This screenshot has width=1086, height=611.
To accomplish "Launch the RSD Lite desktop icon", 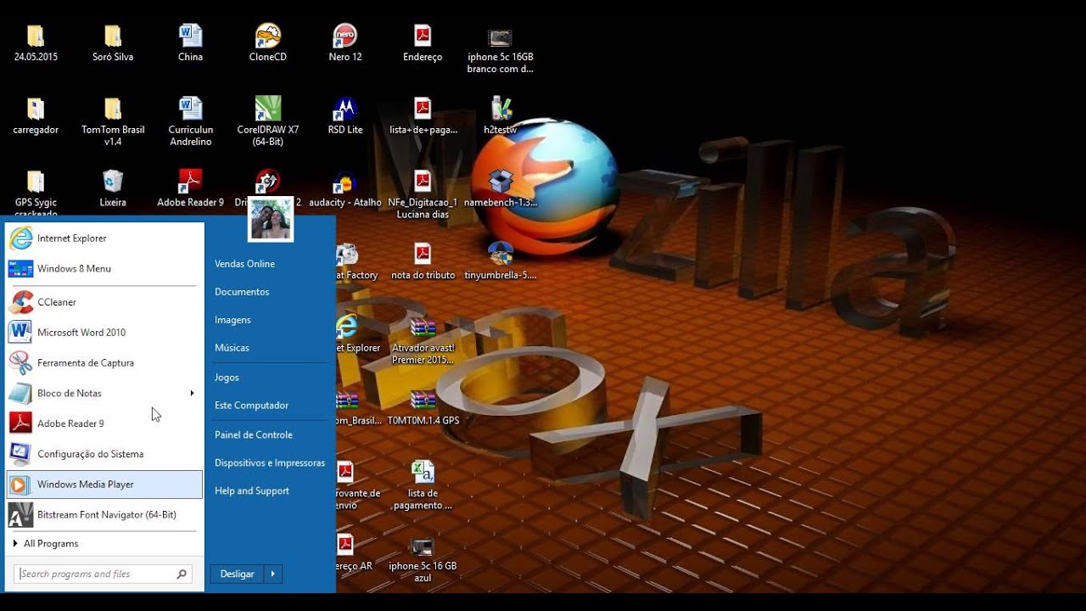I will pos(345,109).
